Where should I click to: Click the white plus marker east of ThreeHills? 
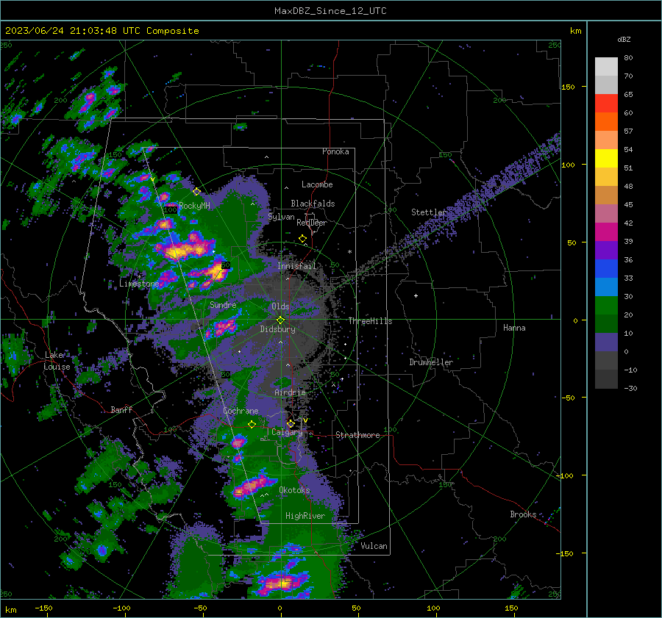pos(416,295)
